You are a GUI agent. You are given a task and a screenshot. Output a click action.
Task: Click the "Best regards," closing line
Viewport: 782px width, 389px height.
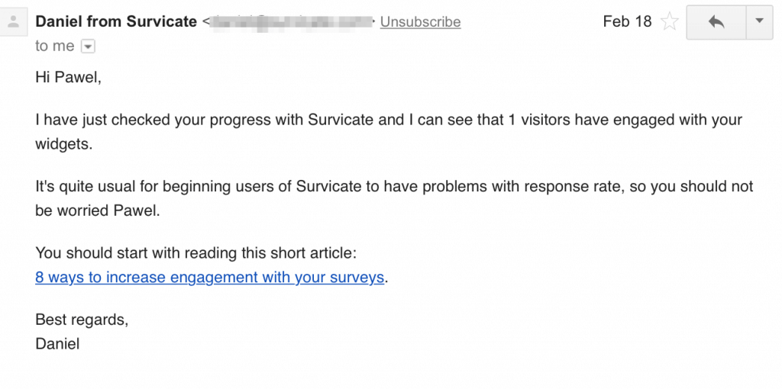point(82,320)
